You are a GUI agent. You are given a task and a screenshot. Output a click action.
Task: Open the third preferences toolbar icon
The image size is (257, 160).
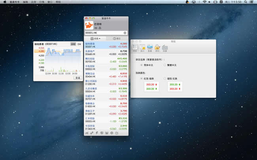[150, 48]
